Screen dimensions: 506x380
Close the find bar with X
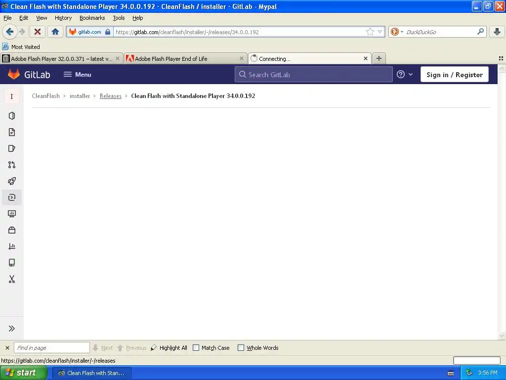7,348
